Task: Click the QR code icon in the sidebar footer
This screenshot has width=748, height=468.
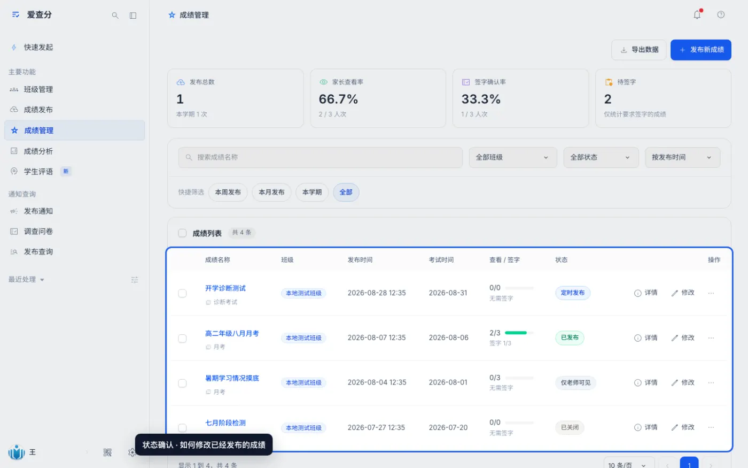Action: (x=107, y=452)
